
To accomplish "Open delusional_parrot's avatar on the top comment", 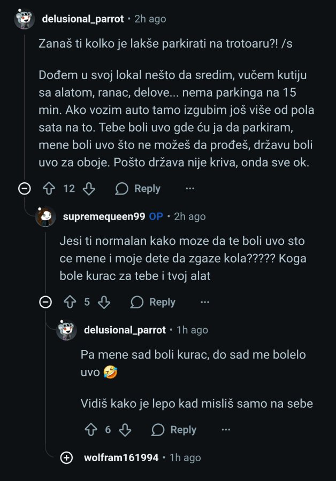I will coord(25,19).
